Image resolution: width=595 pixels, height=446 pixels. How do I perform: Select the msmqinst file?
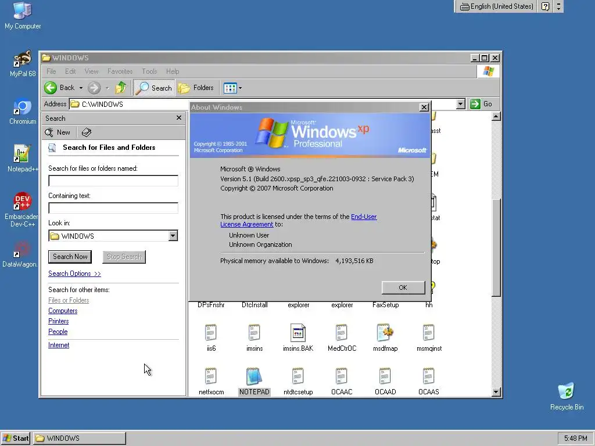click(x=429, y=337)
